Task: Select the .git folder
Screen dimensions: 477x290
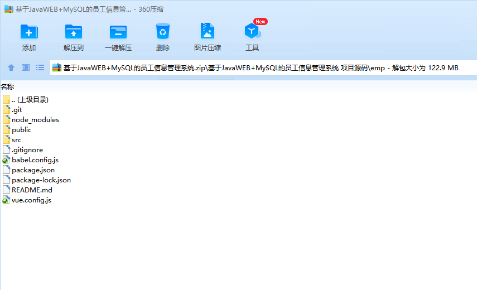Action: (x=12, y=110)
